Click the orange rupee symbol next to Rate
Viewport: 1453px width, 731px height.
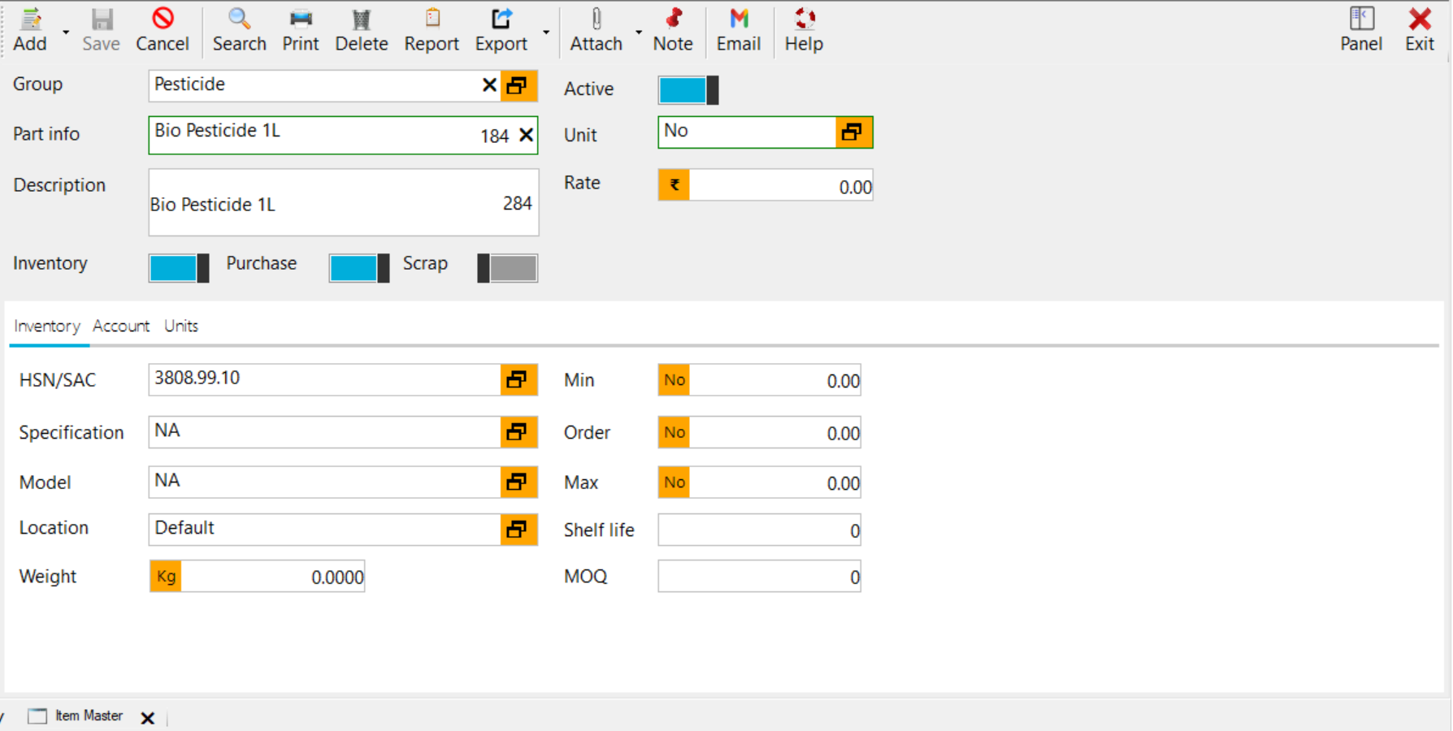click(x=673, y=184)
